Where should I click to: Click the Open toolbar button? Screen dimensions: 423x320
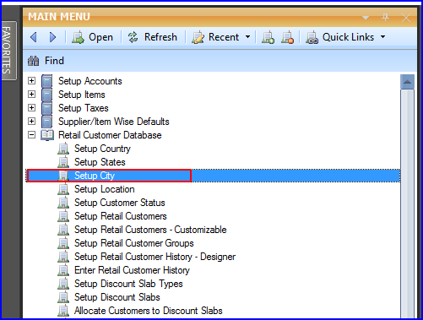[92, 37]
